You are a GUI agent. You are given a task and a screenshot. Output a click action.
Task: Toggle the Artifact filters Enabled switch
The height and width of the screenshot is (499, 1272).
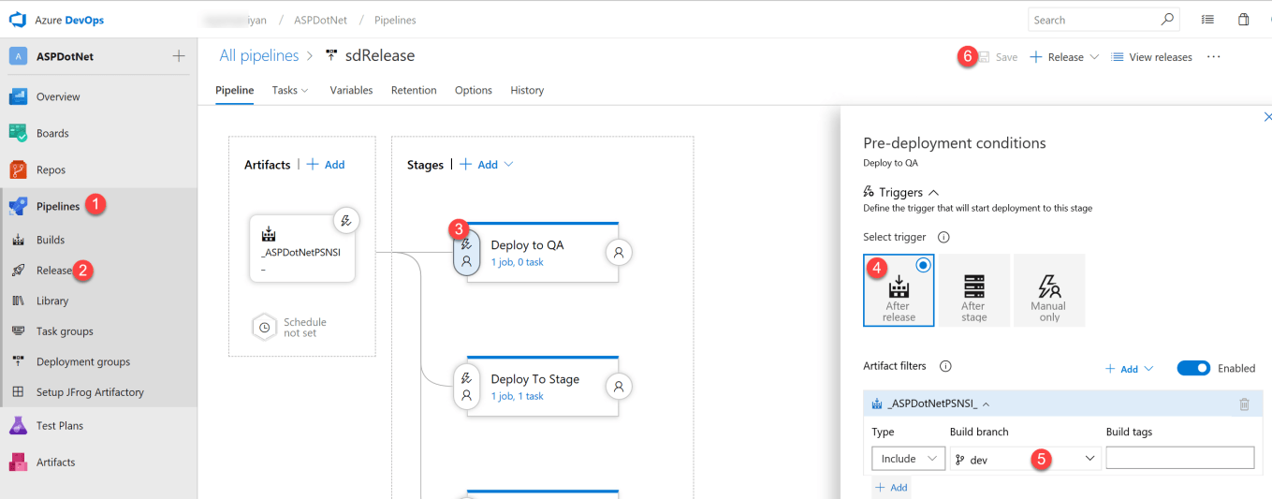[x=1193, y=369]
